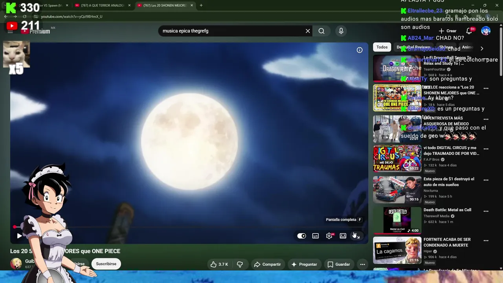Dislike the video with thumbs down
This screenshot has height=283, width=503.
[x=240, y=265]
